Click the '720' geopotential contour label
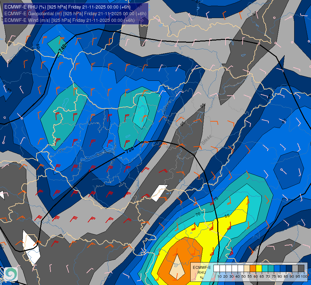The width and height of the screenshot is (311, 285). click(130, 150)
